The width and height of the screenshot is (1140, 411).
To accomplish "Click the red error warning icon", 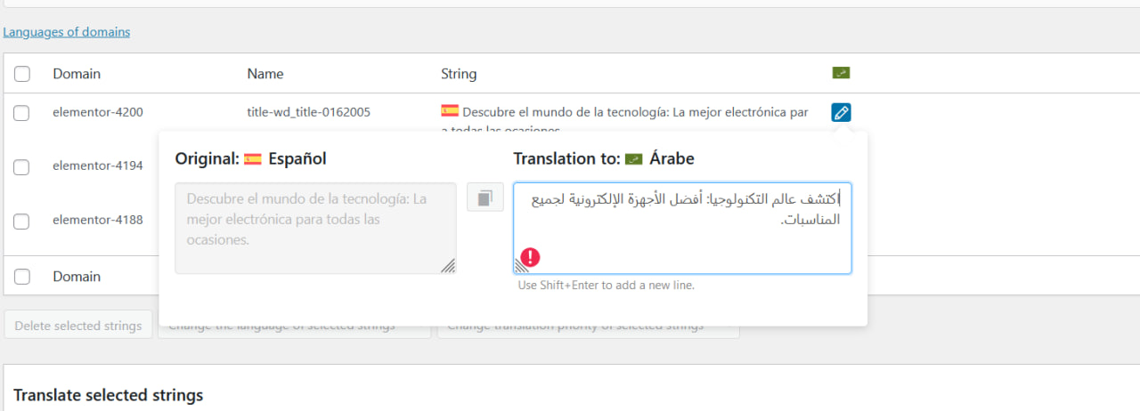I will click(x=531, y=258).
